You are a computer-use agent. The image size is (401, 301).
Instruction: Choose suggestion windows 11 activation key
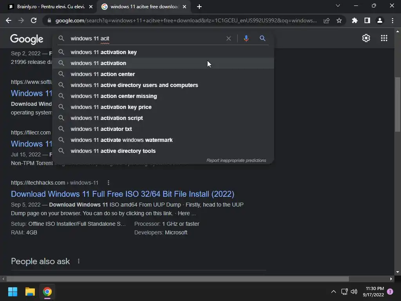coord(163,52)
